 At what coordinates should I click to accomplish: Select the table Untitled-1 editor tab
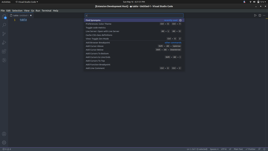[x=21, y=16]
